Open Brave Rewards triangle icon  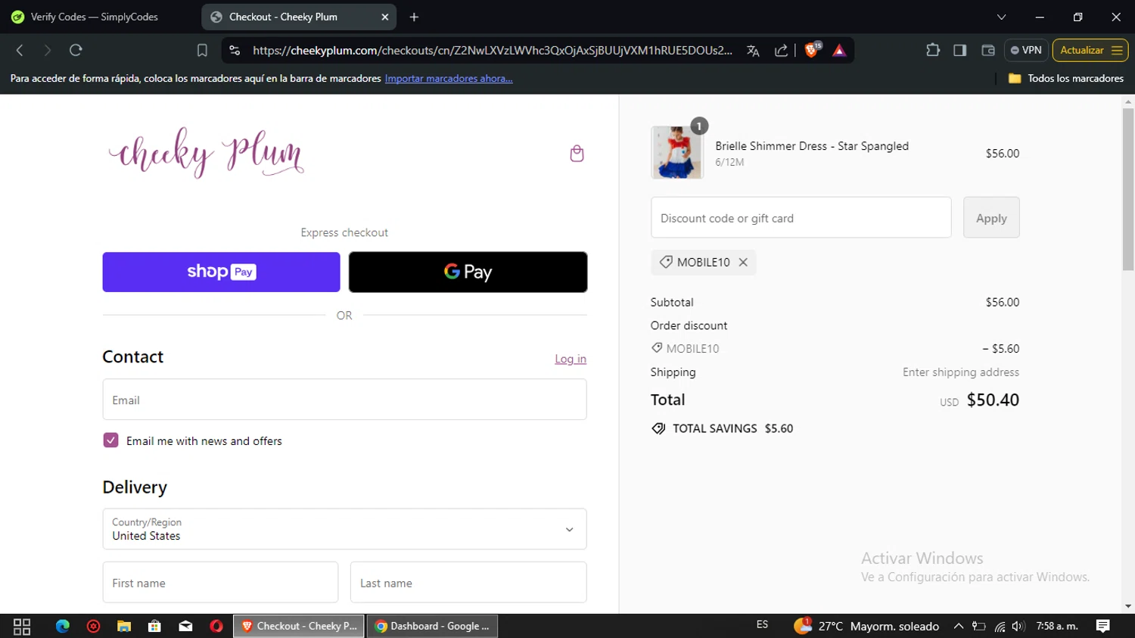(x=839, y=50)
